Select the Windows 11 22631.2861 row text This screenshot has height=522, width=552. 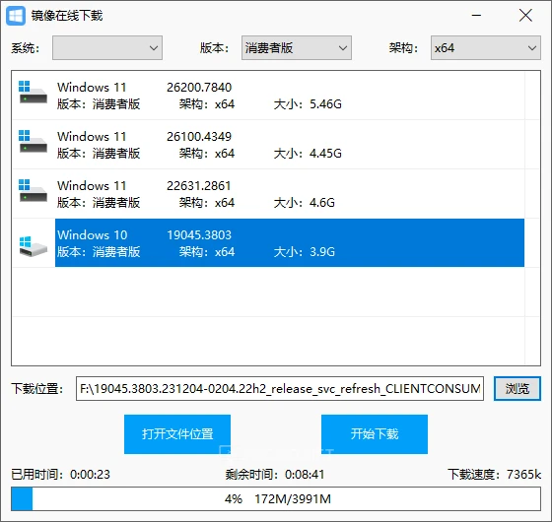pyautogui.click(x=290, y=194)
